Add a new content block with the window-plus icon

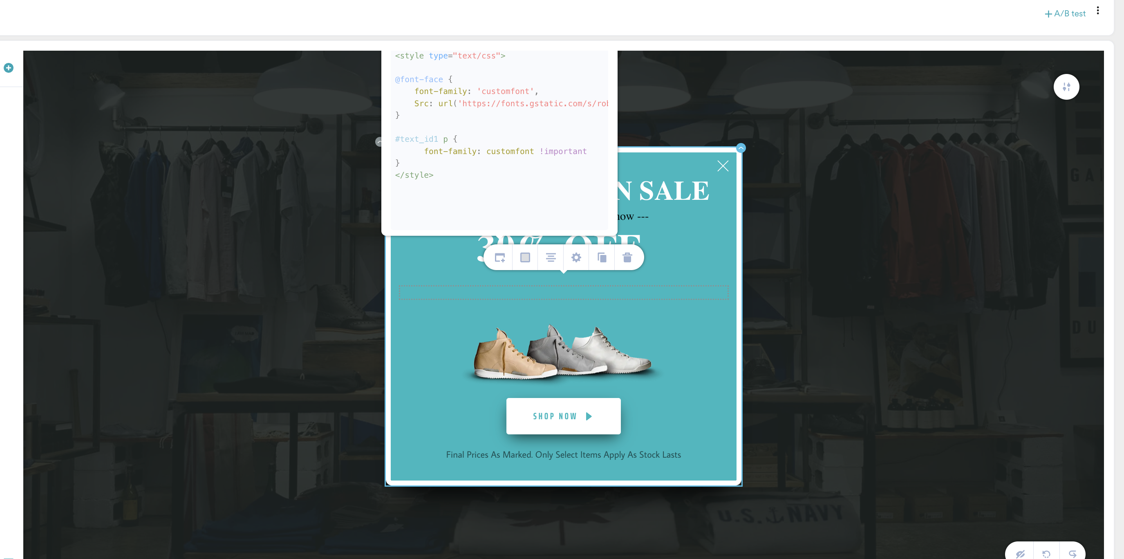coord(499,257)
